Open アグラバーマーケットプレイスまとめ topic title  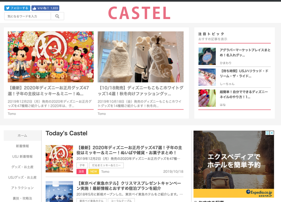245,53
